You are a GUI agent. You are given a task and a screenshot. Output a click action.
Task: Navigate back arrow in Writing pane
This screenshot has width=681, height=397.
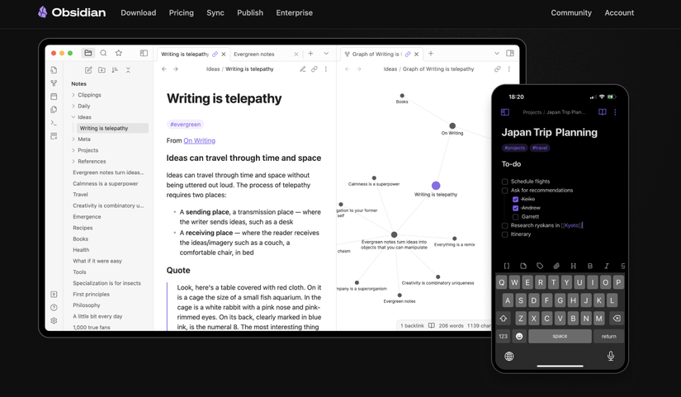click(164, 69)
